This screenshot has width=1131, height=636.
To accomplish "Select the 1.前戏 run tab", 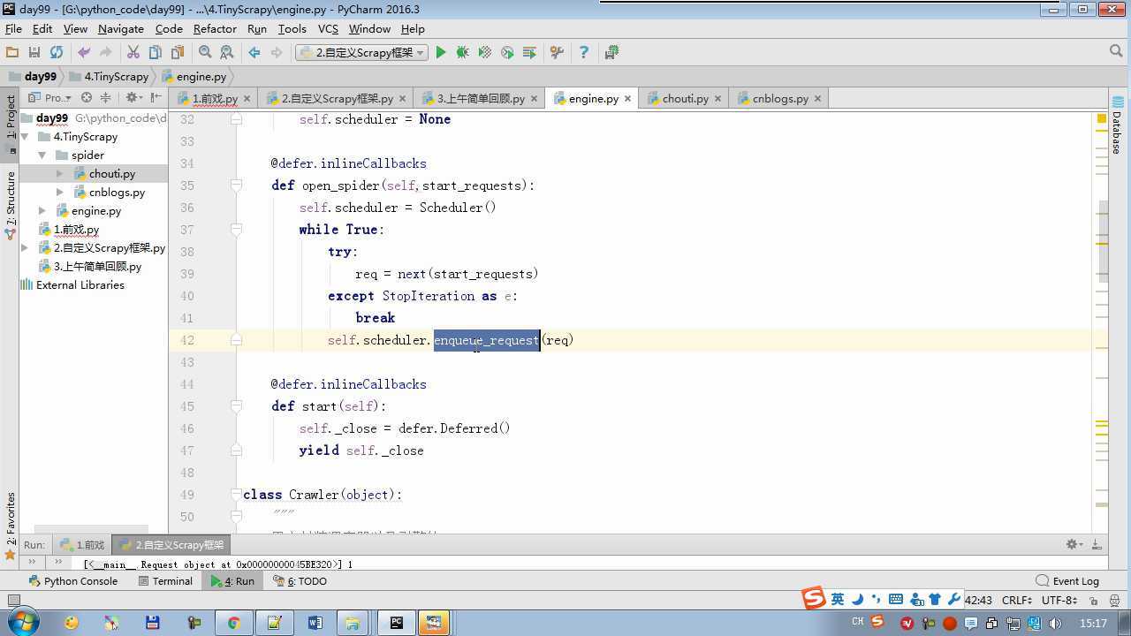I will pyautogui.click(x=82, y=545).
